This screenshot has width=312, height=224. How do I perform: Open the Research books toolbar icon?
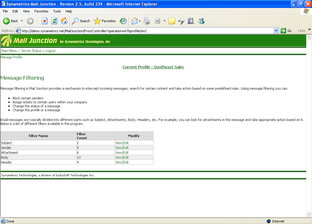[191, 21]
